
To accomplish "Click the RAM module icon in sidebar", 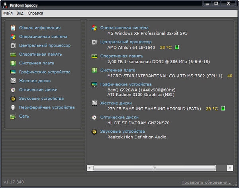I will click(x=13, y=54).
